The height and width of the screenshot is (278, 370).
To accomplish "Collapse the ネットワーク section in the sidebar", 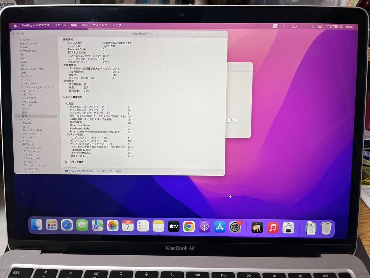I will 16,119.
